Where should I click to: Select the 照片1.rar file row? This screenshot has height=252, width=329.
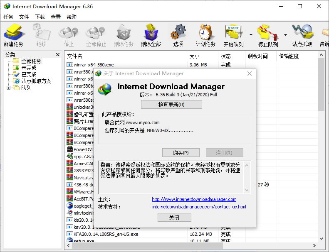pos(80,121)
